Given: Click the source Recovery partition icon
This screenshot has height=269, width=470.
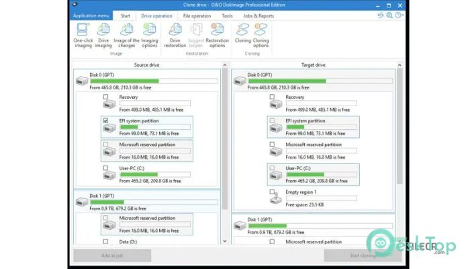Looking at the screenshot, I should (109, 104).
